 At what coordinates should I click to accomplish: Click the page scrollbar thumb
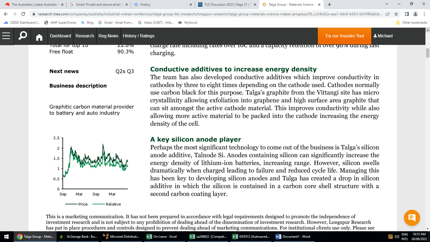click(x=428, y=53)
